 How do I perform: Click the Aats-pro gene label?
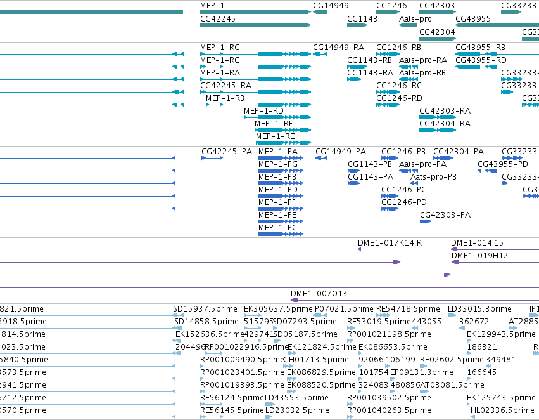click(415, 19)
